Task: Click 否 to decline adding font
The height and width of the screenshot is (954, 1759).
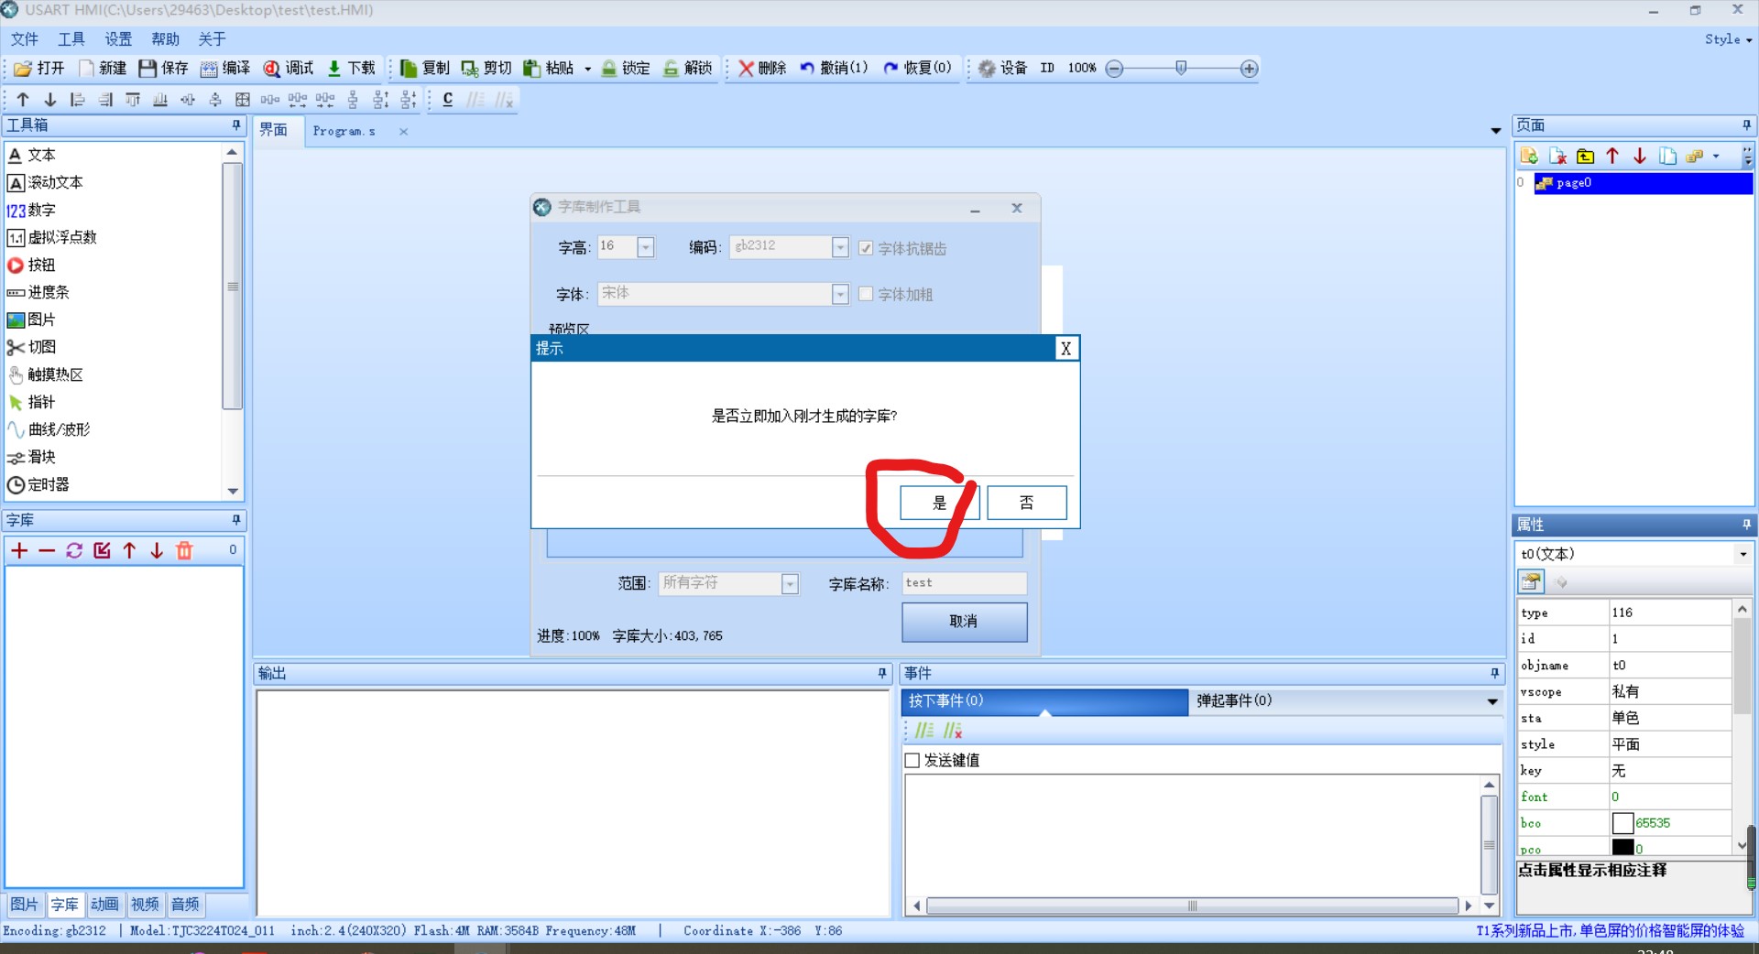Action: pos(1026,504)
